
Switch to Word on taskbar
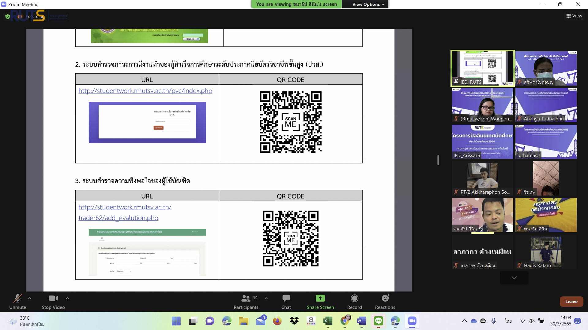[362, 321]
